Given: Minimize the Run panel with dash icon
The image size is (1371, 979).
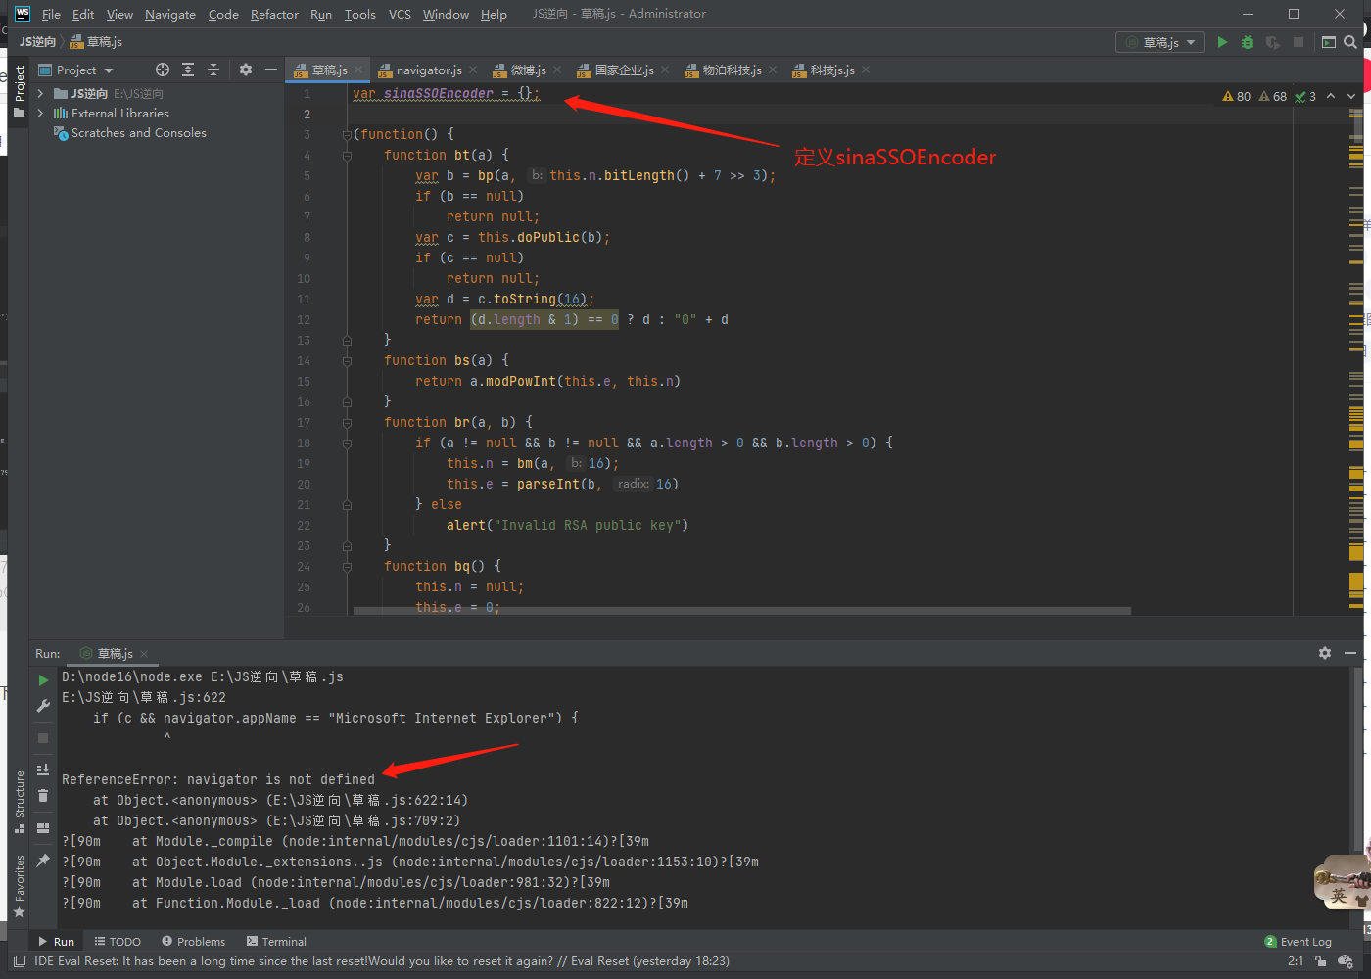Looking at the screenshot, I should 1350,653.
